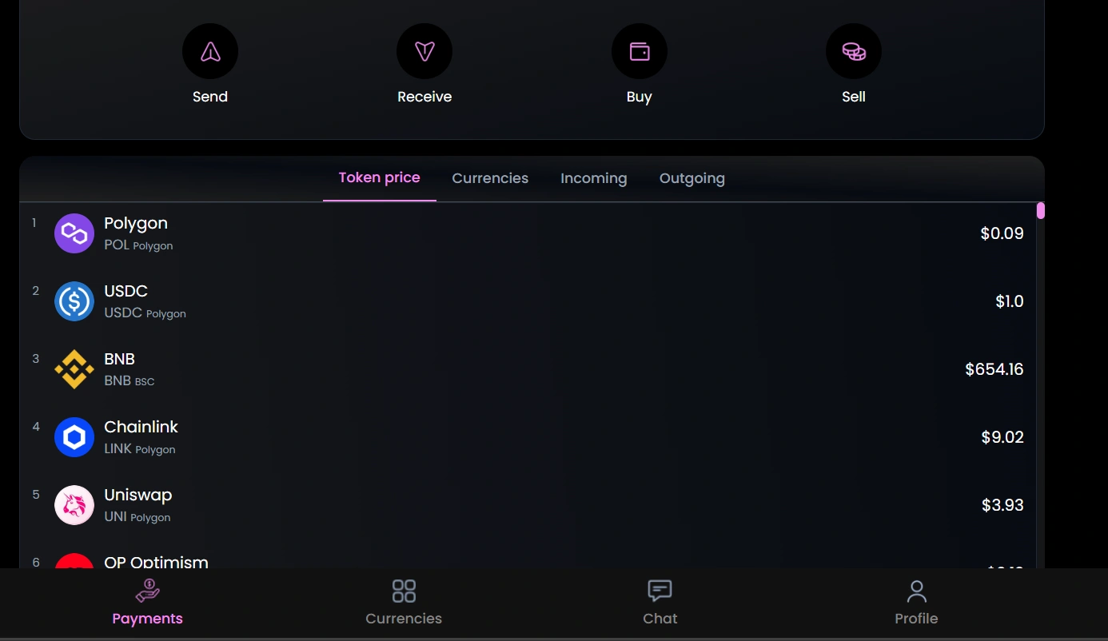The height and width of the screenshot is (641, 1108).
Task: Switch to the Currencies tab
Action: [x=490, y=178]
